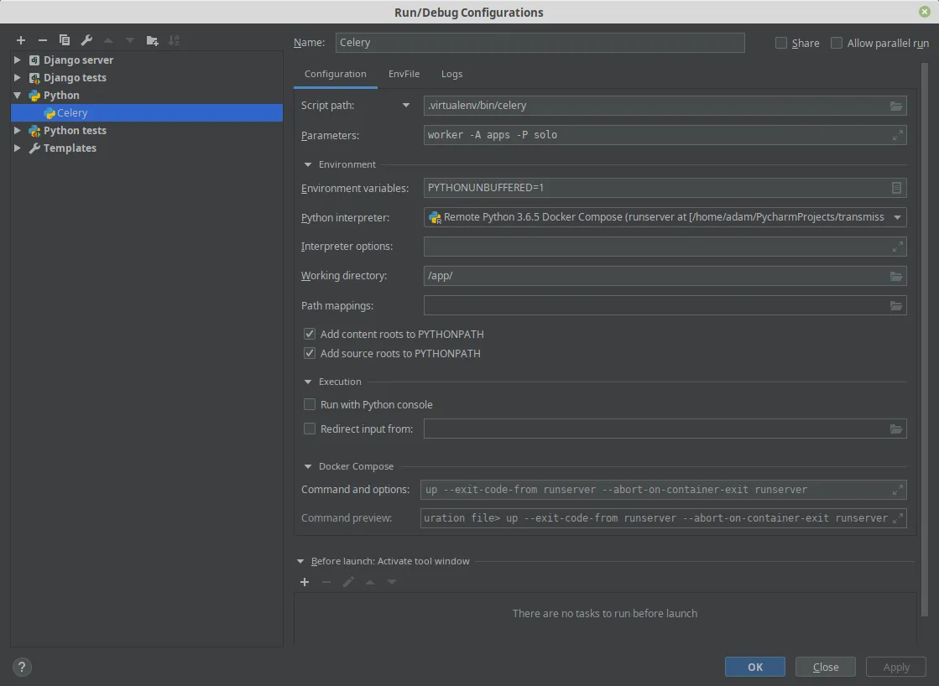The width and height of the screenshot is (939, 686).
Task: Click the Close button
Action: coord(825,667)
